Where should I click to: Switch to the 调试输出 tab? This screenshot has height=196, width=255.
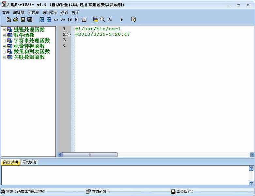(x=29, y=162)
